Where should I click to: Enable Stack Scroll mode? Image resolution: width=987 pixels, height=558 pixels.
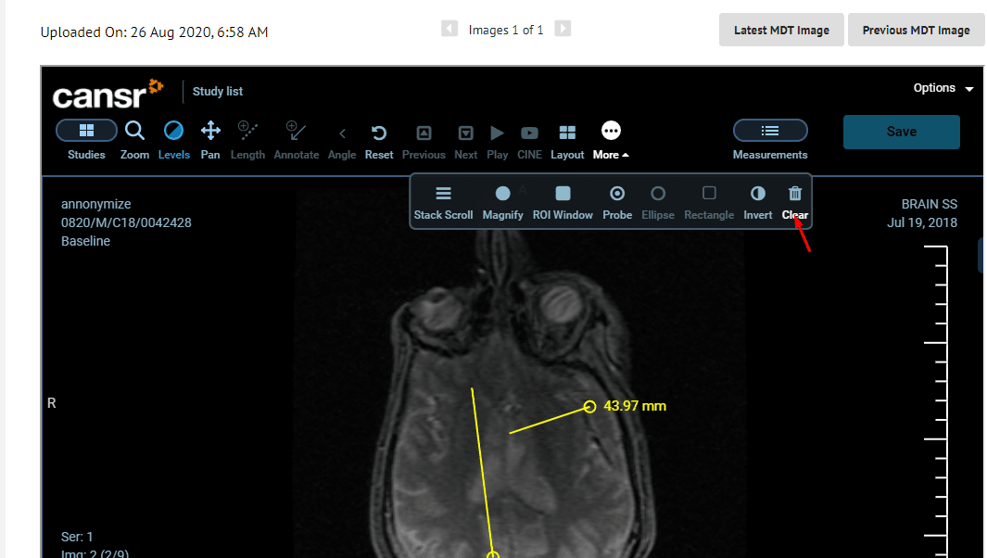coord(443,201)
